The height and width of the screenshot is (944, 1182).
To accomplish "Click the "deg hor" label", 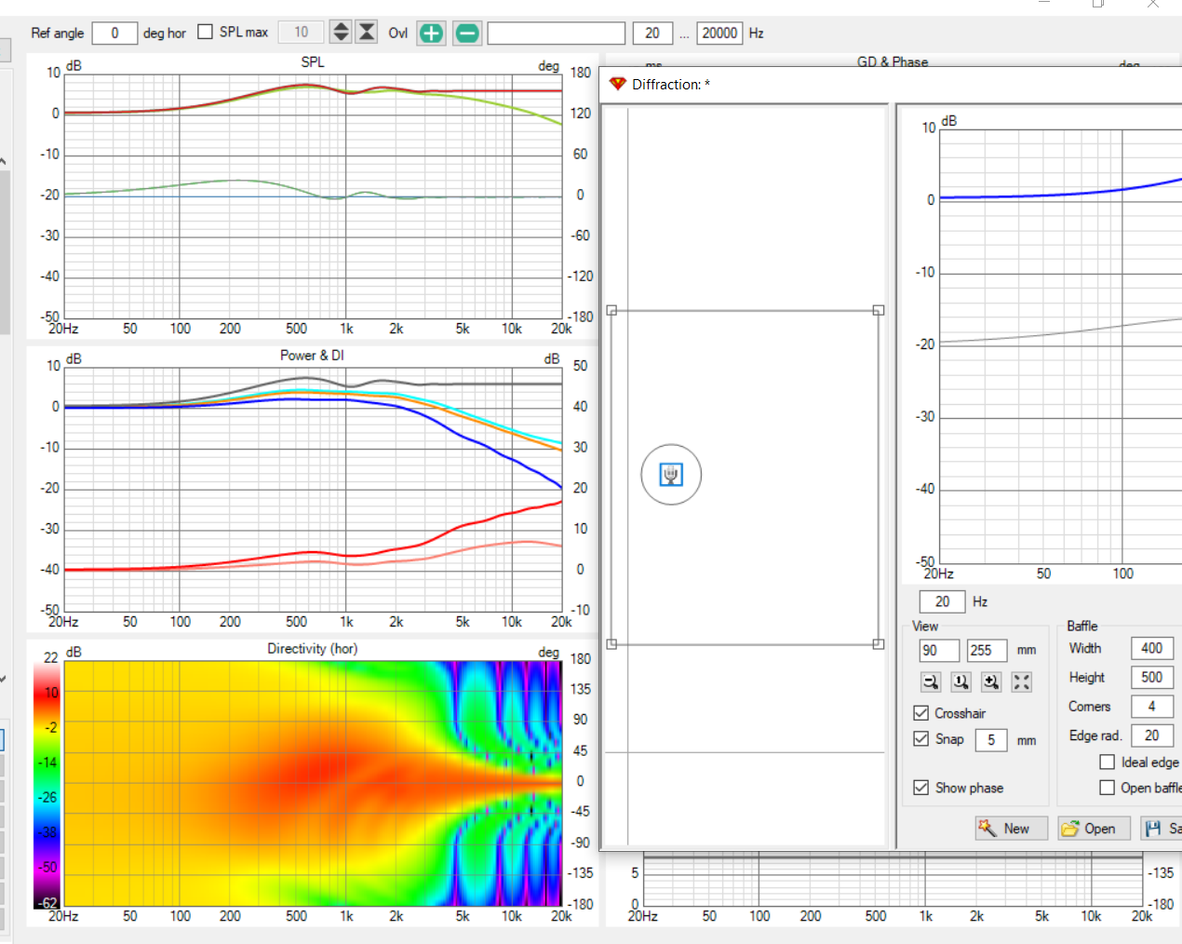I will point(165,33).
